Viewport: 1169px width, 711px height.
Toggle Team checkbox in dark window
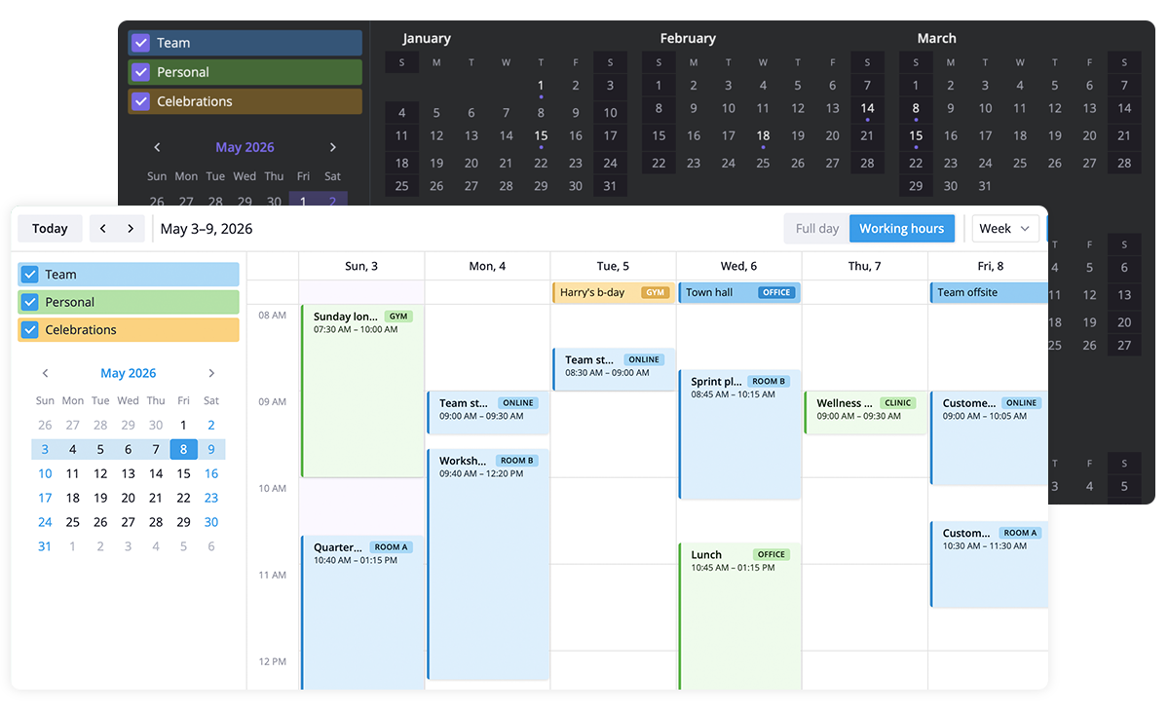tap(141, 43)
